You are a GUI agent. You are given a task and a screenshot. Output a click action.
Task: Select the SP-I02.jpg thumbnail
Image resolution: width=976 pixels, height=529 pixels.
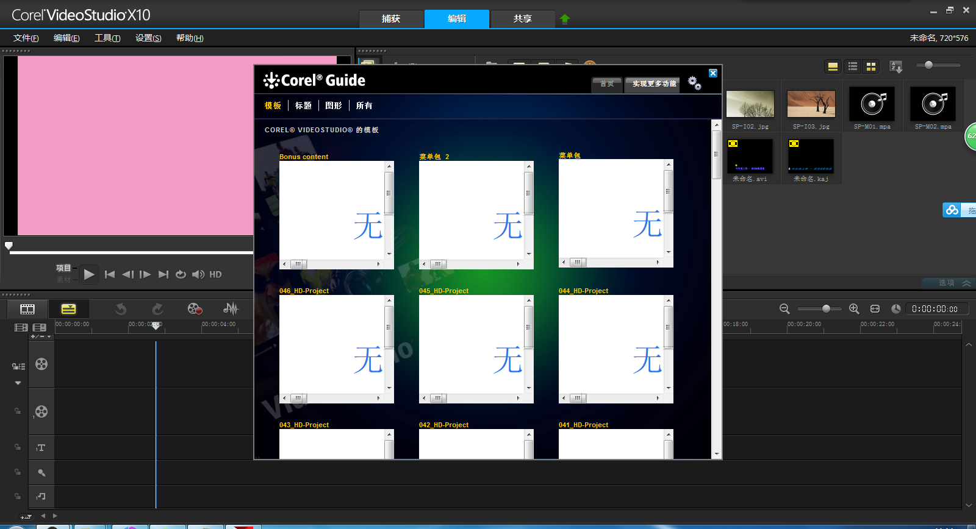(x=750, y=104)
